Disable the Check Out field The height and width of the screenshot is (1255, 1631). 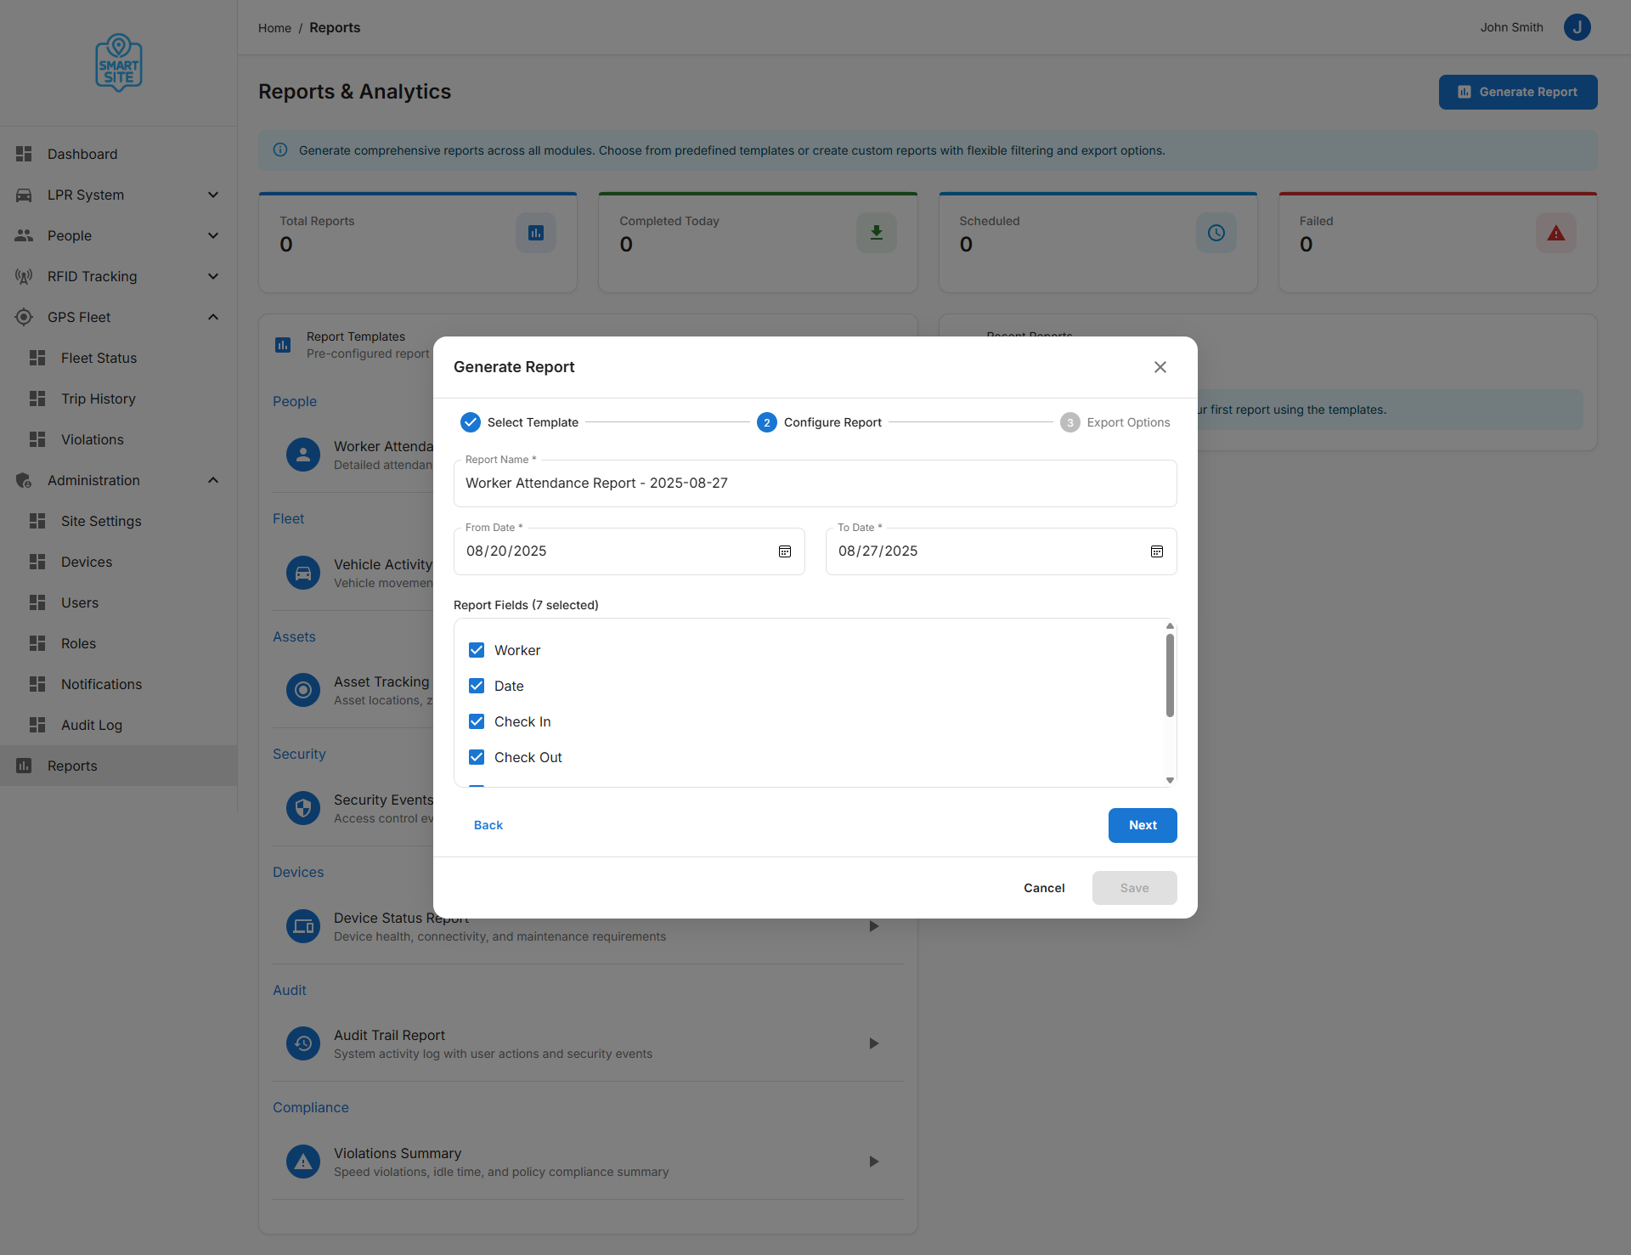pyautogui.click(x=477, y=756)
